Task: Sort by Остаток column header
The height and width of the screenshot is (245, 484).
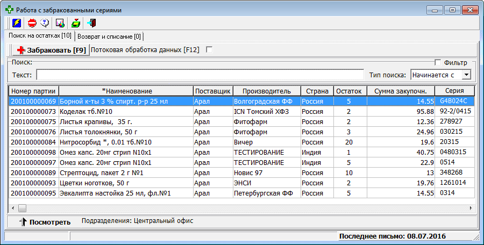Action: [x=350, y=91]
